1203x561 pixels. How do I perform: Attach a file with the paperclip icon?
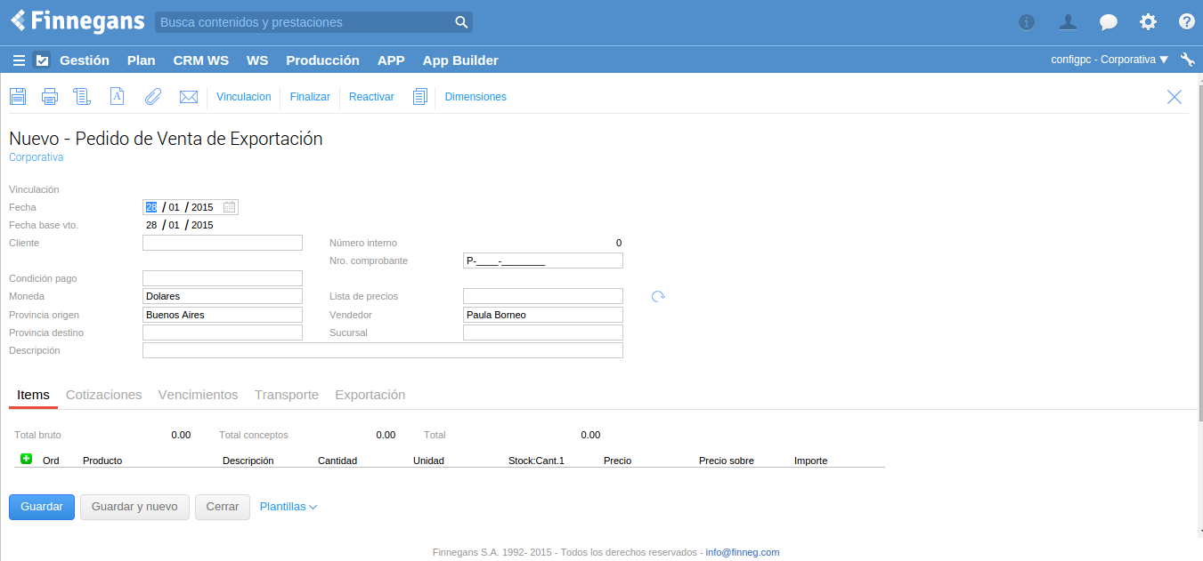coord(153,97)
